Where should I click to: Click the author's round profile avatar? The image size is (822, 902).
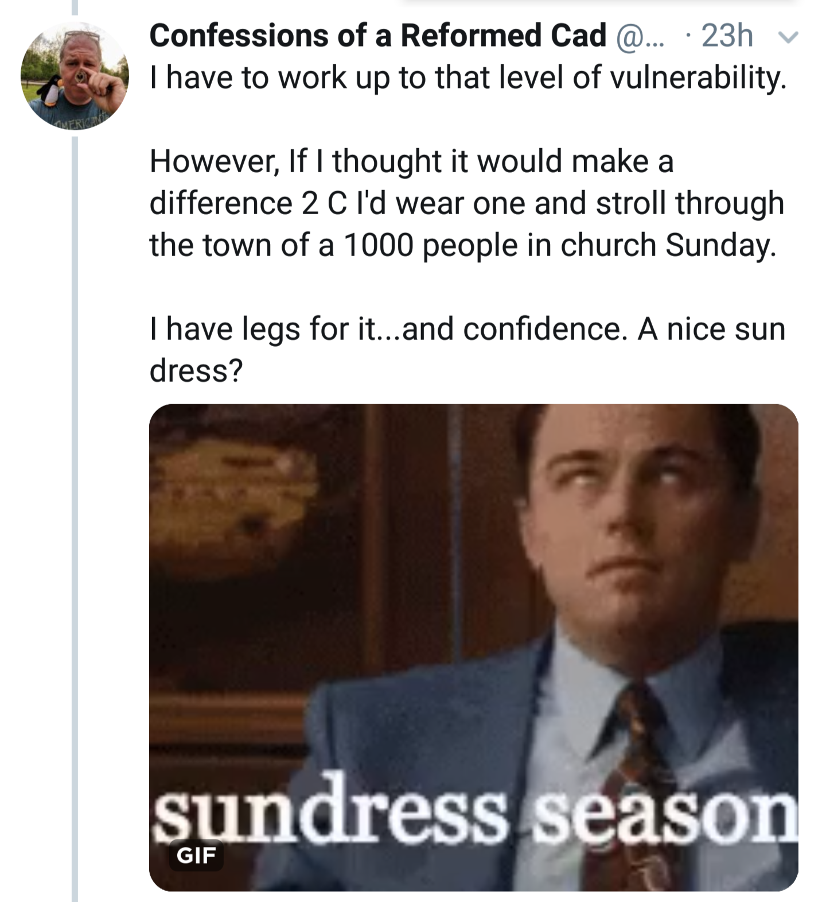[x=74, y=76]
